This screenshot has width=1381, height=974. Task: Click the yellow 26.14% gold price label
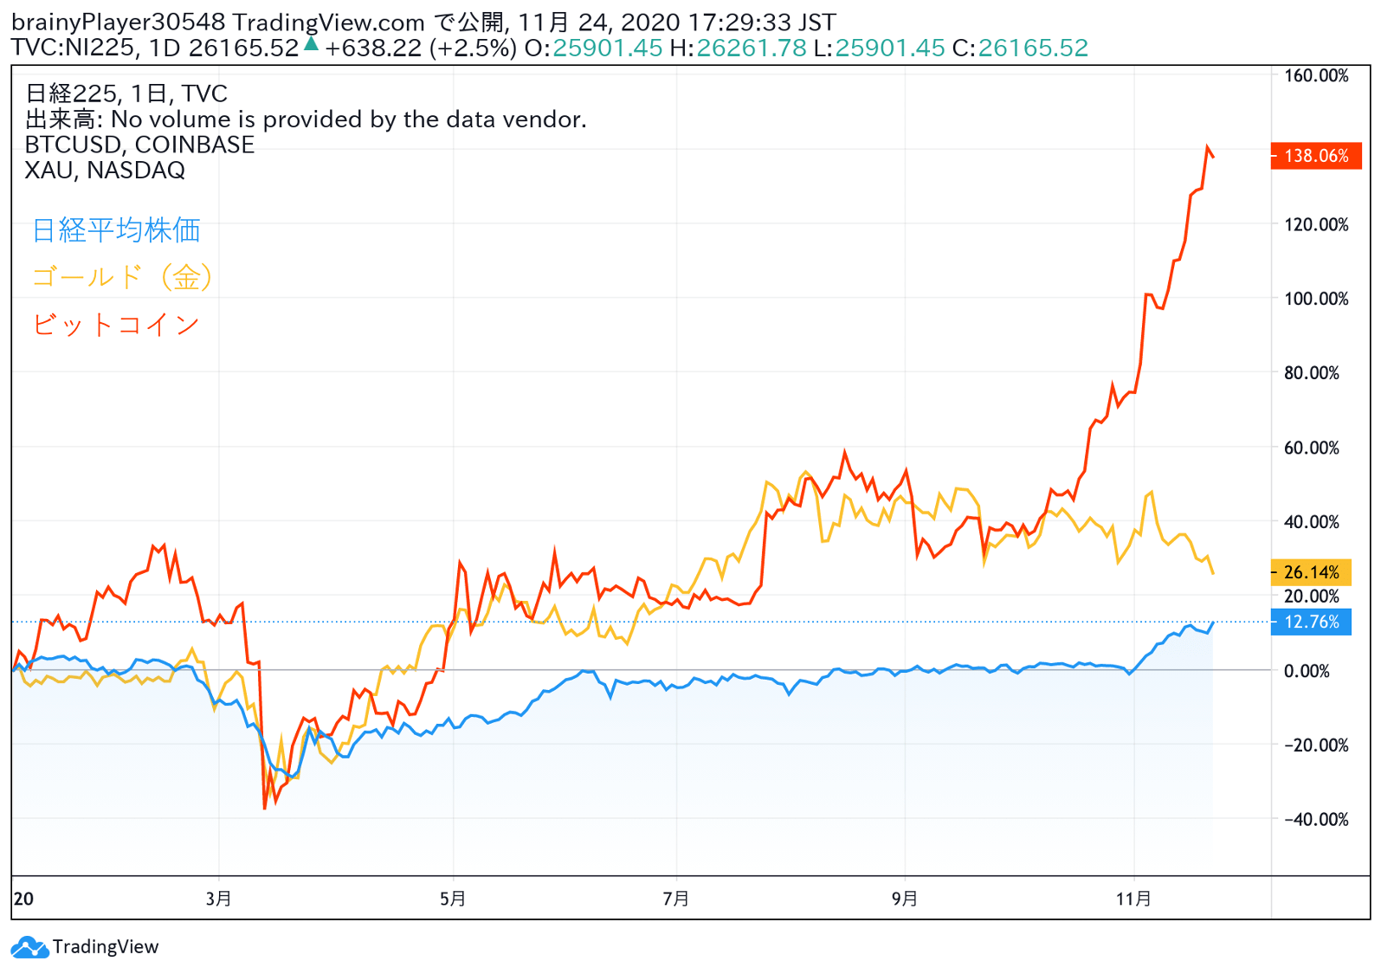(1311, 572)
